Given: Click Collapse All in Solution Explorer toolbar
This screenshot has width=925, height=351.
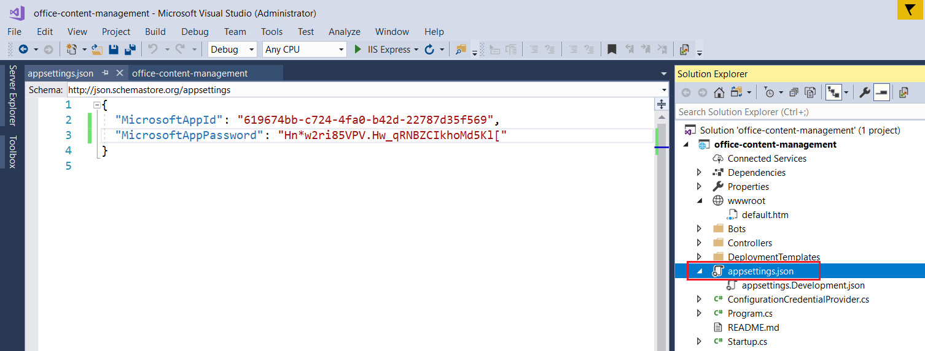Looking at the screenshot, I should 794,92.
